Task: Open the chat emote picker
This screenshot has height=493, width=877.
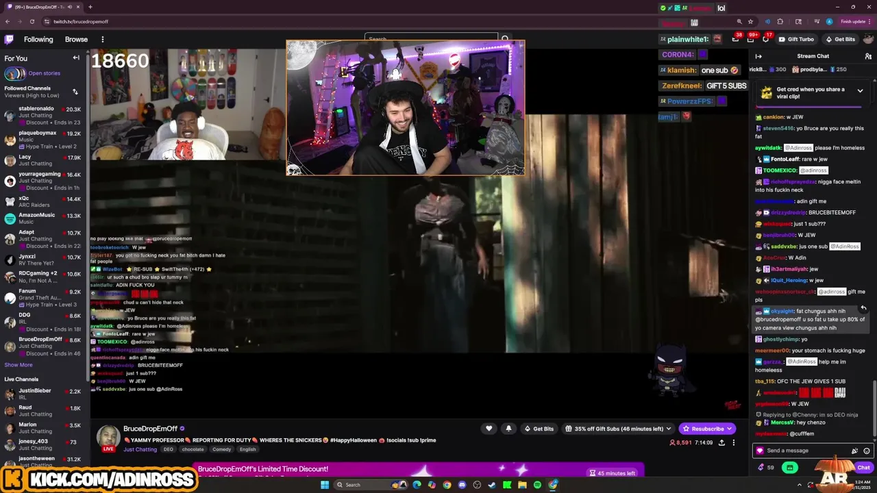Action: [866, 451]
